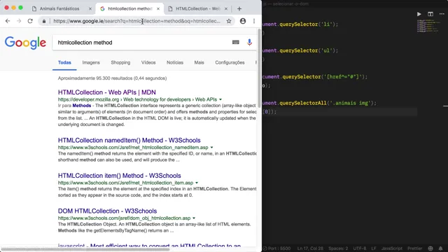Image resolution: width=448 pixels, height=252 pixels.
Task: Change LF line ending in status bar
Action: 374,248
